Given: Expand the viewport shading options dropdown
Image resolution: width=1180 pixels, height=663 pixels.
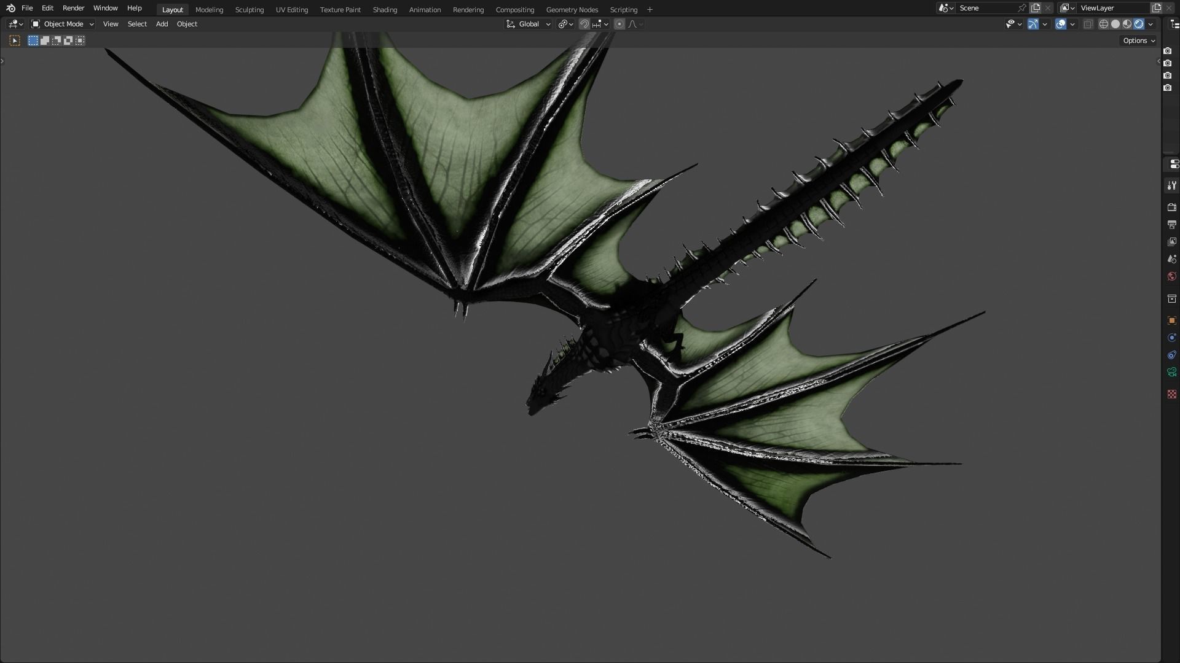Looking at the screenshot, I should 1150,24.
